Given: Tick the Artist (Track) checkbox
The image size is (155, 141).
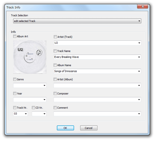Looking at the screenshot, I should click(x=55, y=37).
